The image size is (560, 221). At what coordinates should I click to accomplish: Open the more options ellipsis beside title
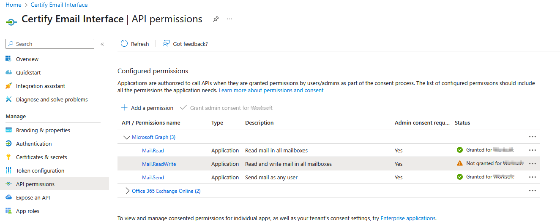(229, 19)
